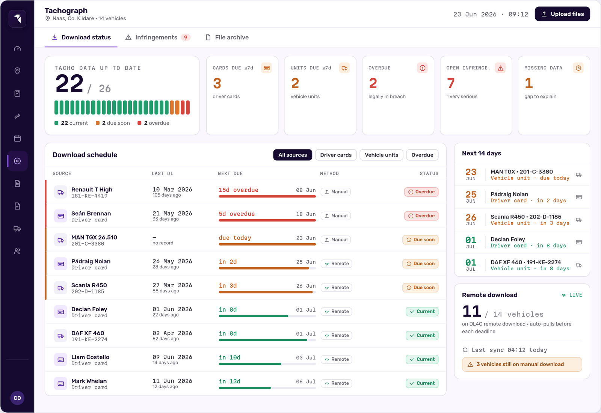Click the Overdue card alert icon

[423, 68]
